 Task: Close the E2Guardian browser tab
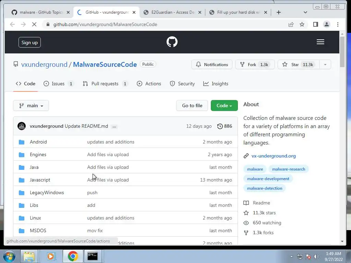click(x=200, y=12)
